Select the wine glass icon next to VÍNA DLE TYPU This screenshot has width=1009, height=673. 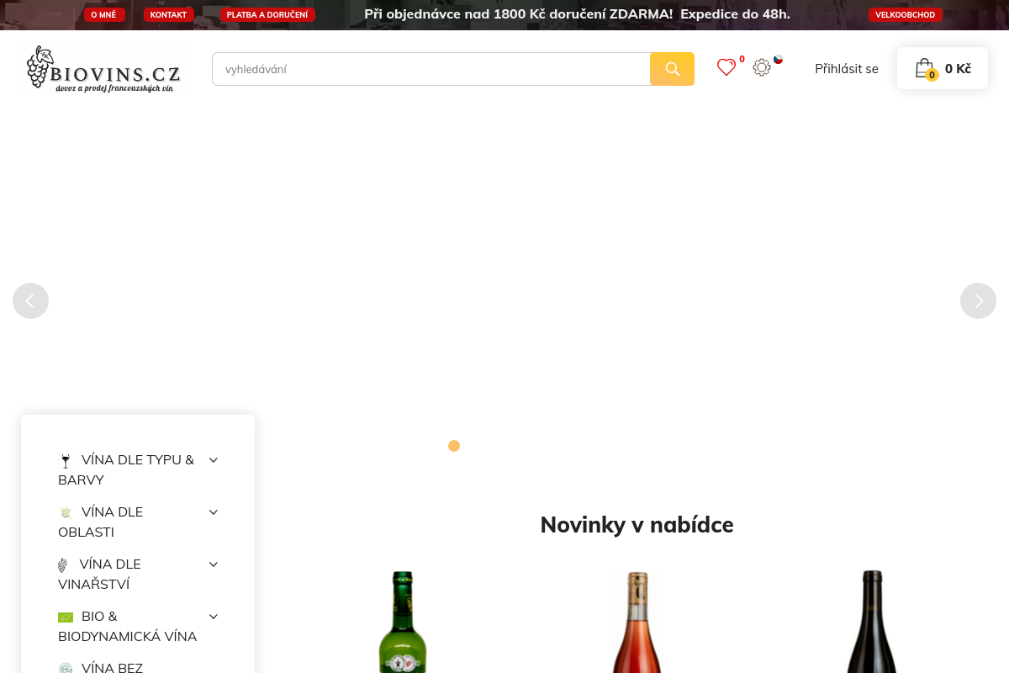(66, 459)
